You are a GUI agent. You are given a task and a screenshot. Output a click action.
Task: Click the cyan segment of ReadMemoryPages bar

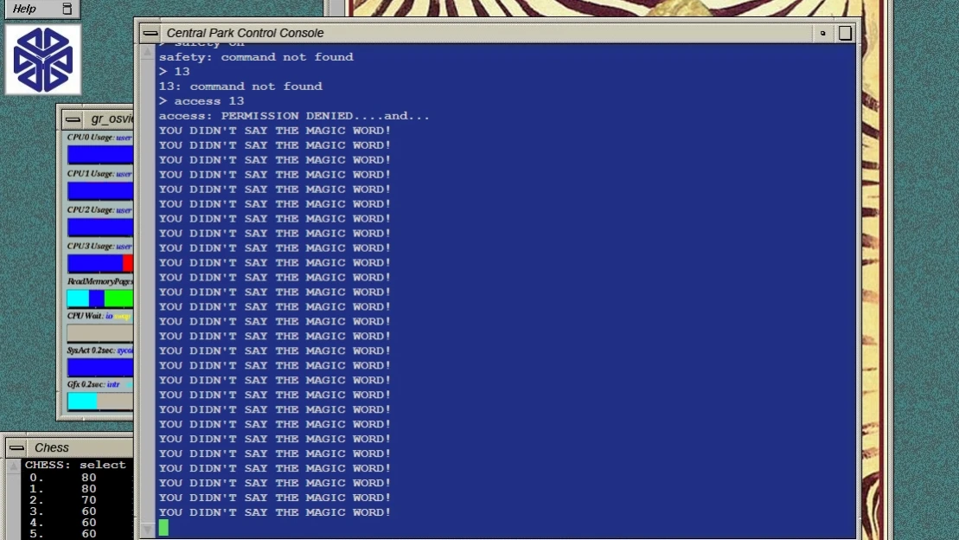tap(79, 299)
